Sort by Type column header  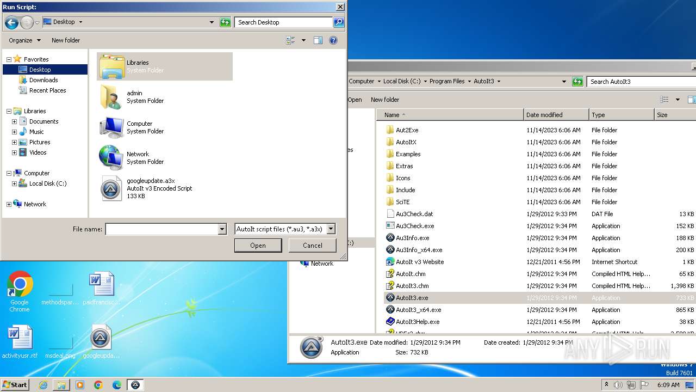tap(622, 115)
